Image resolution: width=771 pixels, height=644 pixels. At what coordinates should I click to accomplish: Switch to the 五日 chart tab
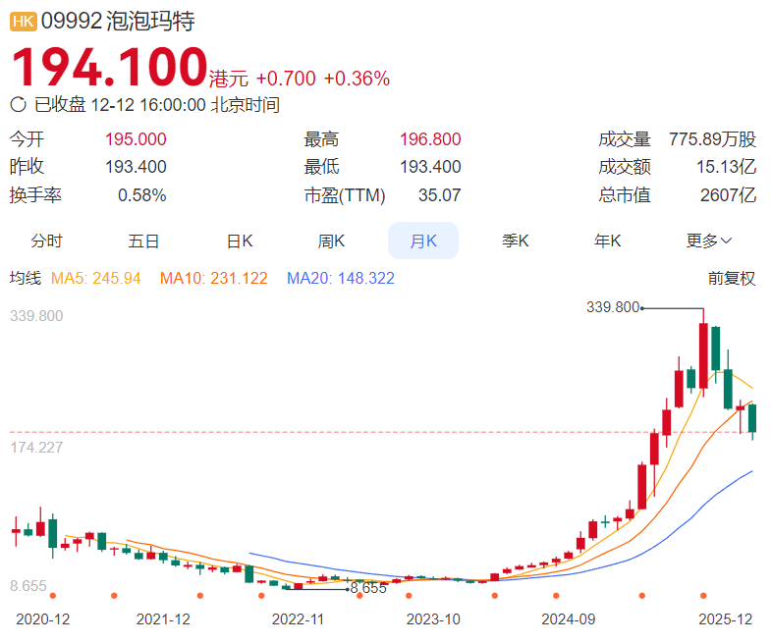(143, 241)
